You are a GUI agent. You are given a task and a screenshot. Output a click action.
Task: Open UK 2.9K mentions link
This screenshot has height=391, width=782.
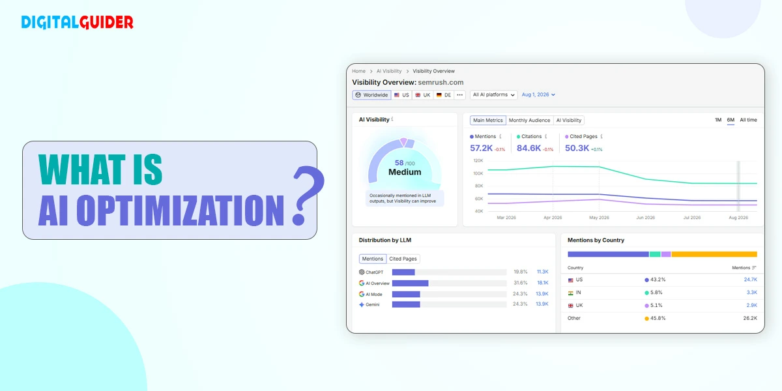[752, 305]
